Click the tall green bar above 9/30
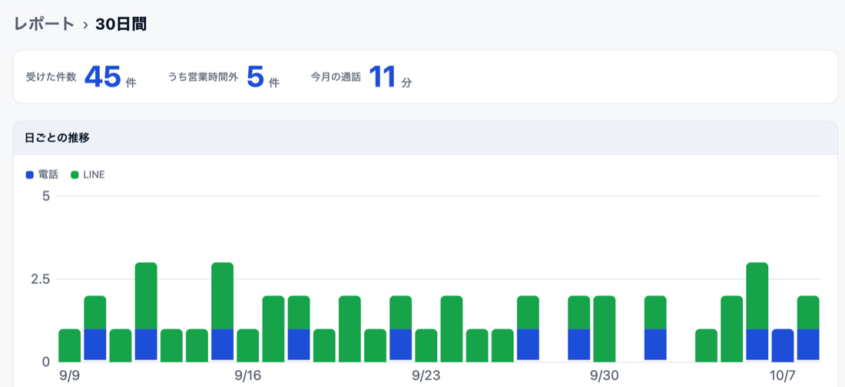Screen dimensions: 845x387 [x=605, y=329]
